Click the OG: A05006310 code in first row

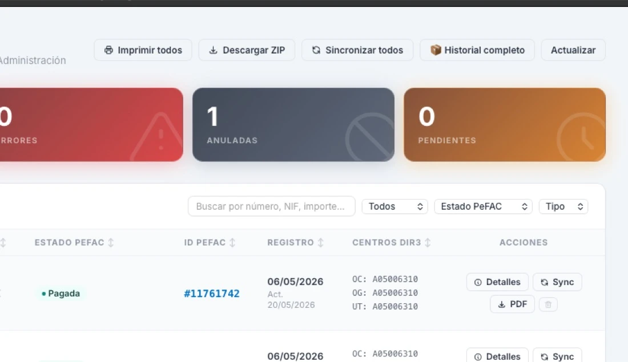click(x=385, y=293)
